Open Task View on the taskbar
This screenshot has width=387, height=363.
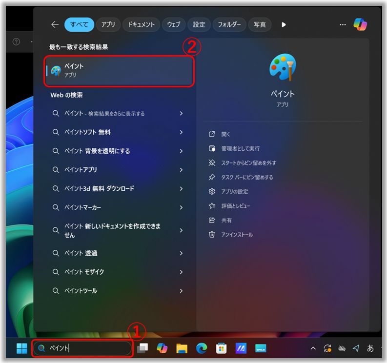click(143, 348)
